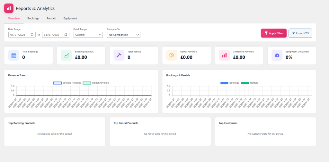Expand the Compare To dropdown
Image resolution: width=329 pixels, height=162 pixels.
(124, 35)
